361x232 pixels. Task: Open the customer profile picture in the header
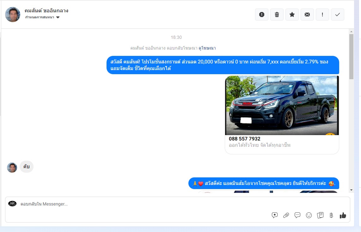point(13,15)
